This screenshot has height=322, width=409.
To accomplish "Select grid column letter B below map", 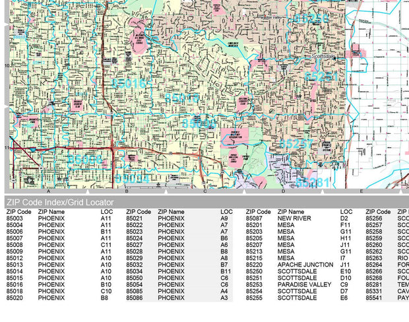I will [127, 191].
